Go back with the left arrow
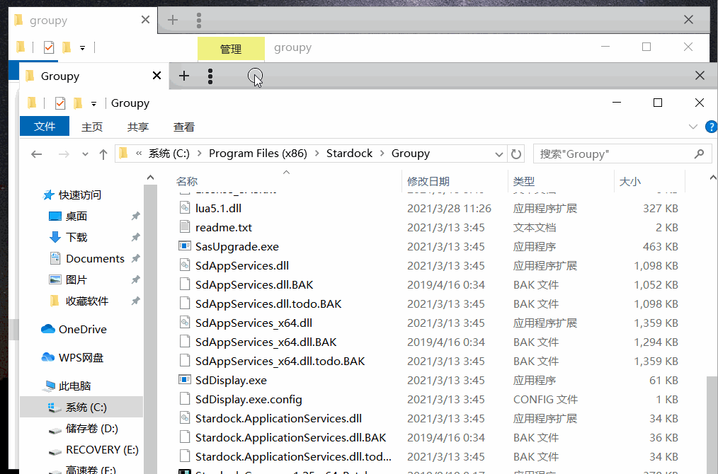This screenshot has width=718, height=474. pyautogui.click(x=37, y=154)
